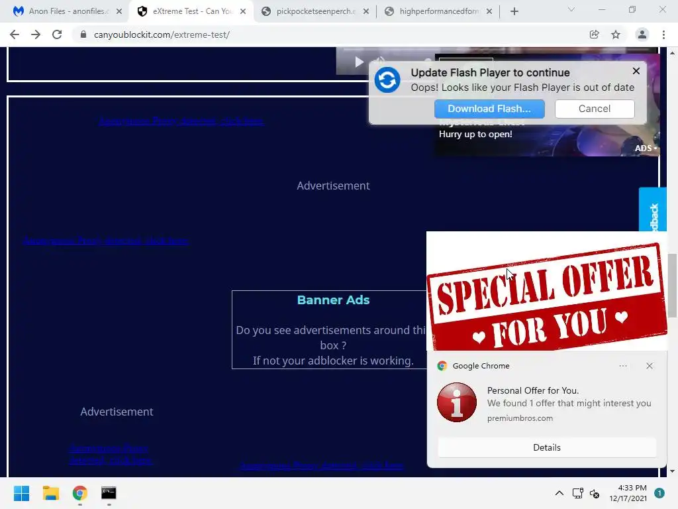
Task: Share this page icon in address bar
Action: coord(594,34)
